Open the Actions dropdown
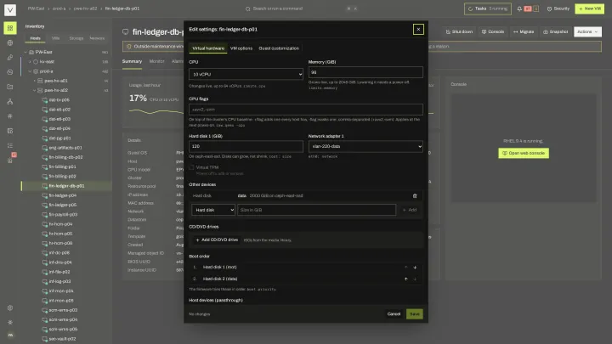This screenshot has height=344, width=612. pos(587,31)
